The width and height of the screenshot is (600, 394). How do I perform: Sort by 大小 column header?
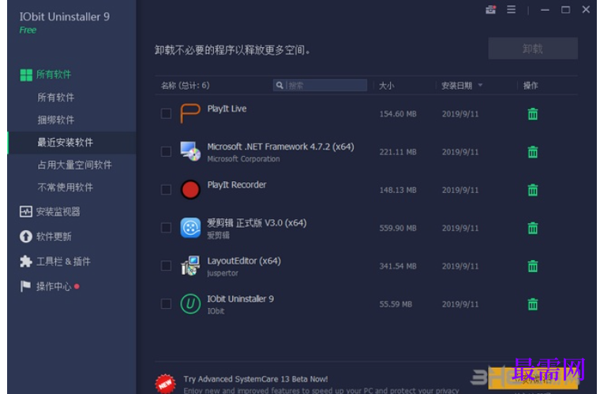point(387,86)
